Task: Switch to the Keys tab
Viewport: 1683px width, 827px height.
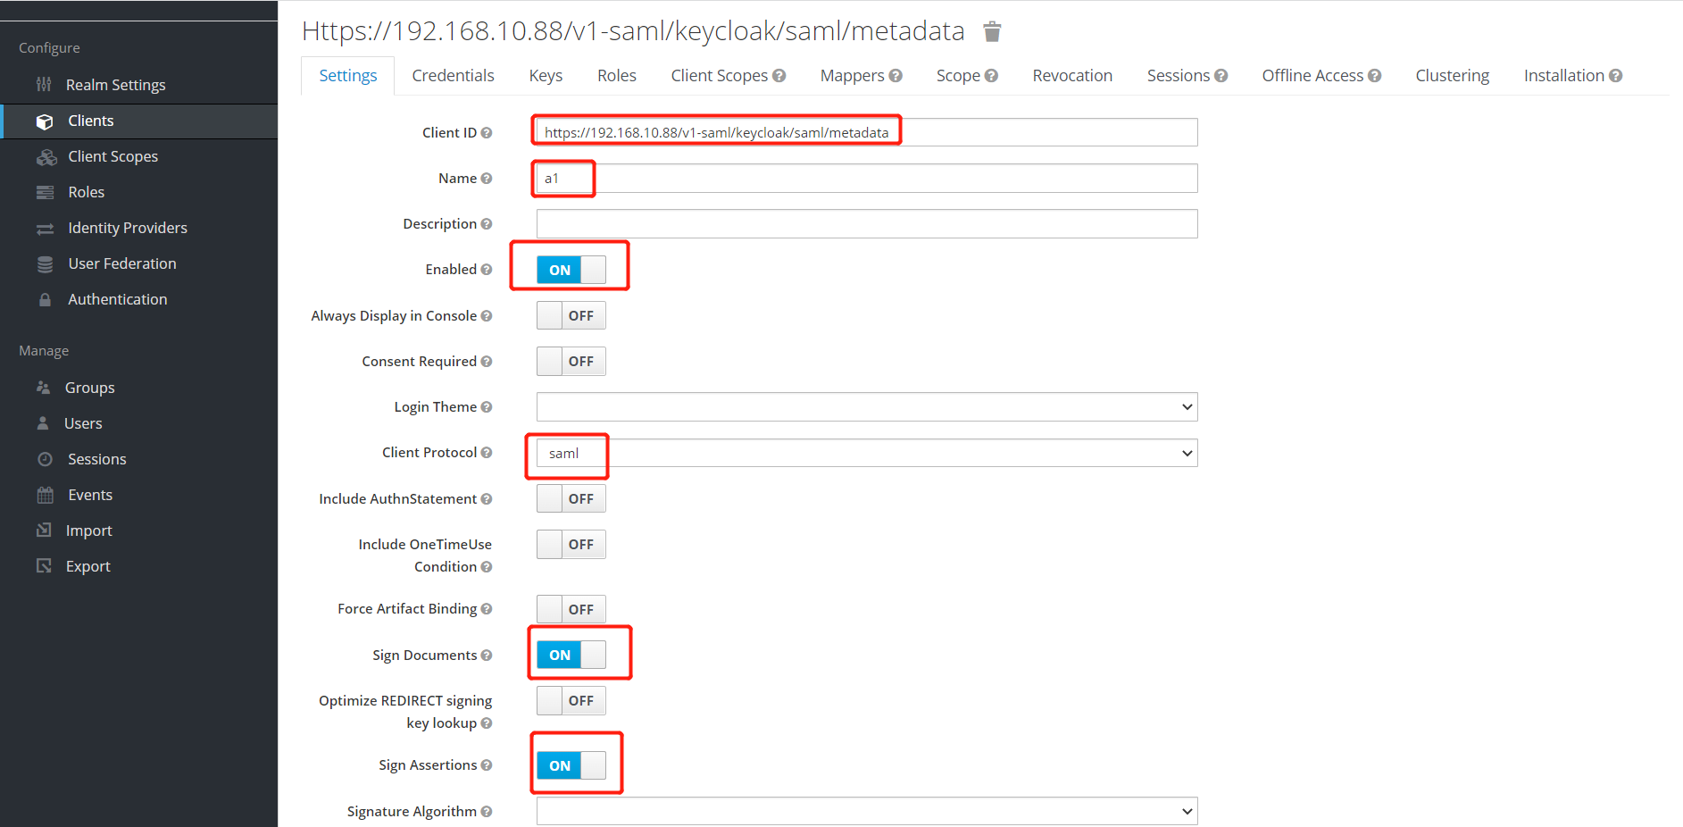Action: [x=546, y=76]
